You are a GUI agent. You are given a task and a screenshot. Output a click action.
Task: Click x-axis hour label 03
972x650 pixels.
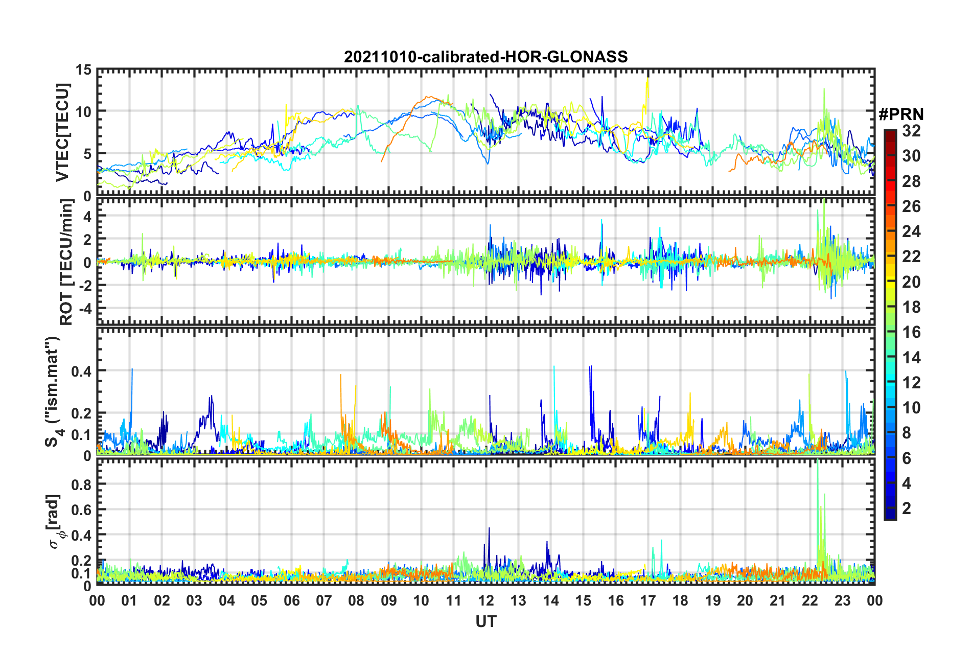[194, 600]
